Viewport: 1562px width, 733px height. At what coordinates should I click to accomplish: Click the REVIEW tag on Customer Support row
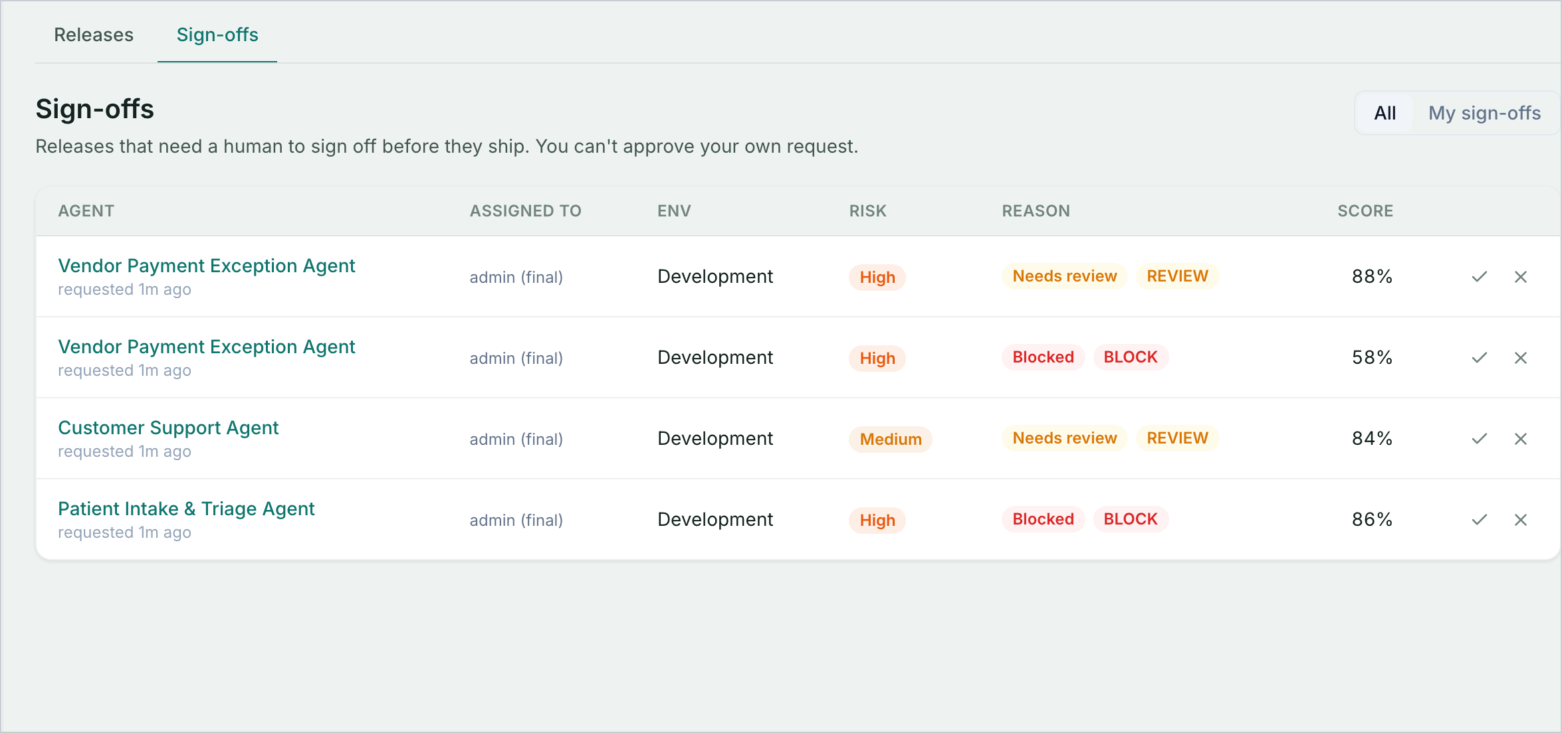1177,438
